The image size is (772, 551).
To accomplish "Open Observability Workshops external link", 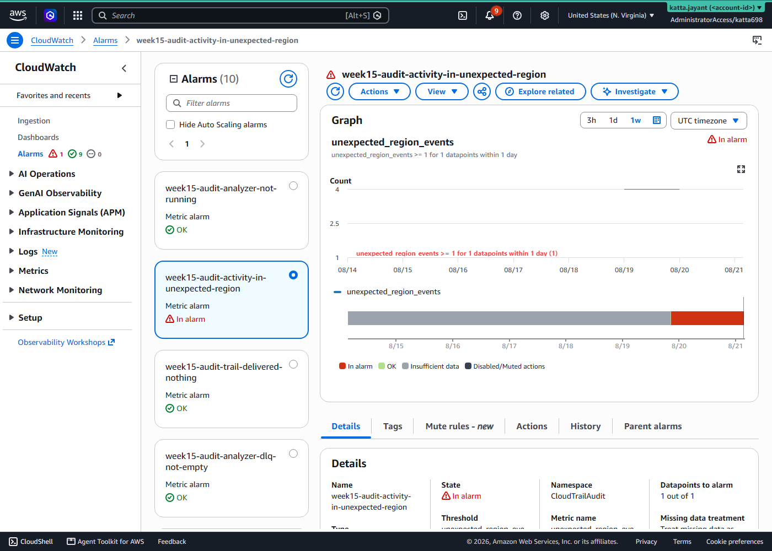I will [66, 342].
